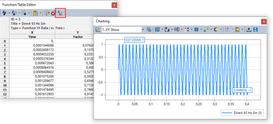Click the cell with value 0,001612903
This screenshot has width=273, height=124.
click(32, 94)
